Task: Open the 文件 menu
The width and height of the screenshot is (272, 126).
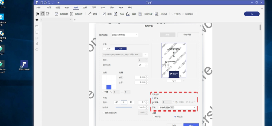Action: [38, 7]
